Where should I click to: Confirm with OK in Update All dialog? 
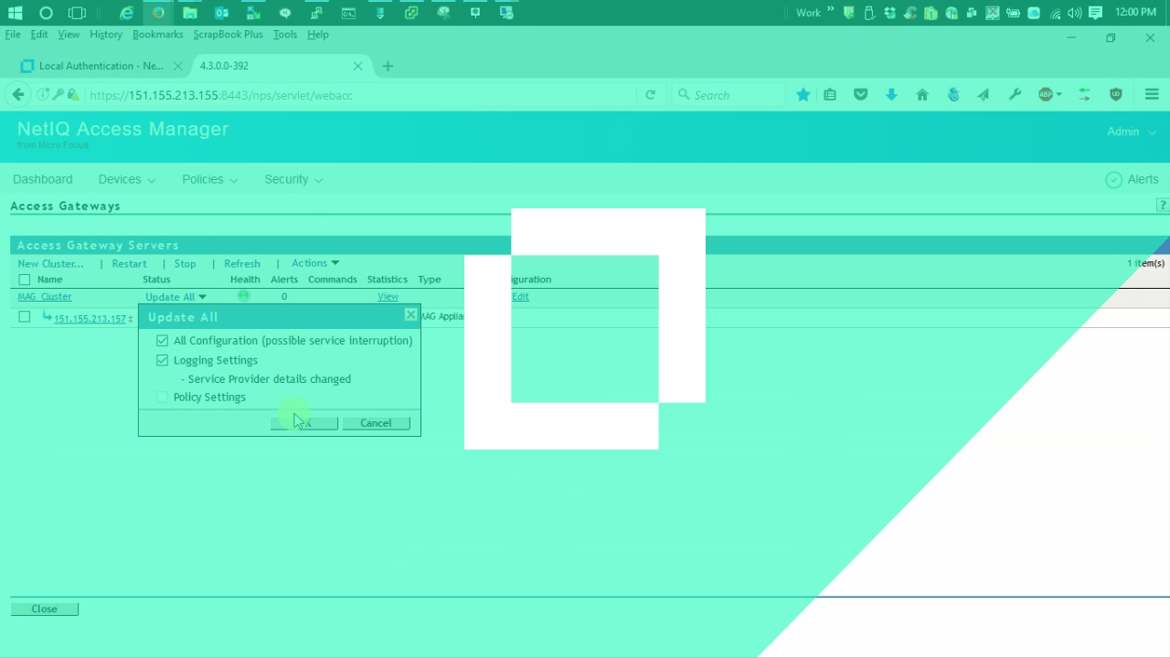(304, 423)
